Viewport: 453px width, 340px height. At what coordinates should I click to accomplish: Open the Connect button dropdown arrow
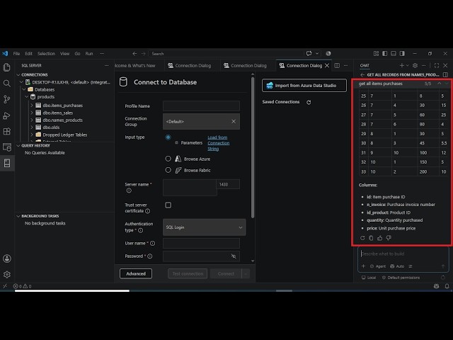246,273
